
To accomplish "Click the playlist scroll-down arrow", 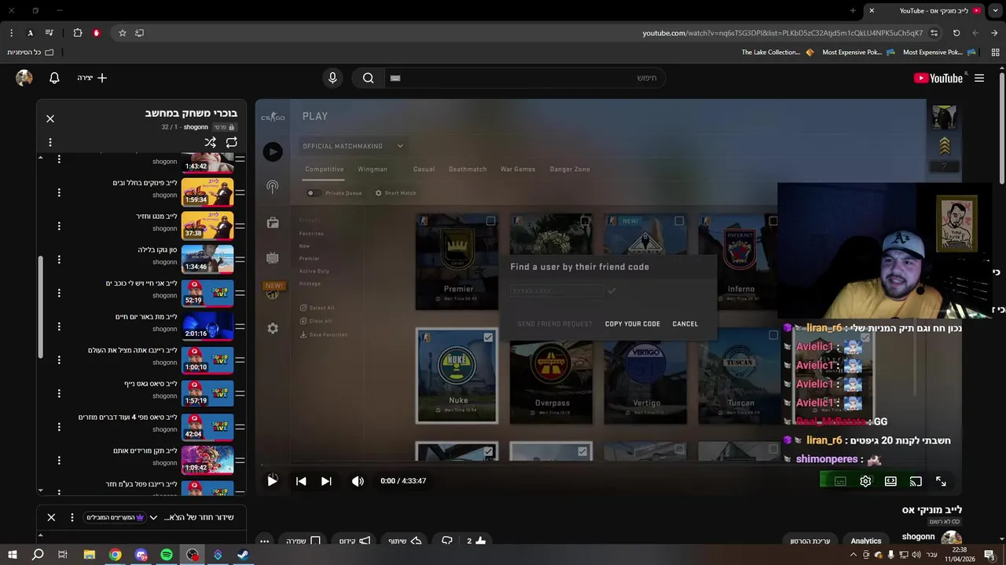I will click(x=41, y=490).
